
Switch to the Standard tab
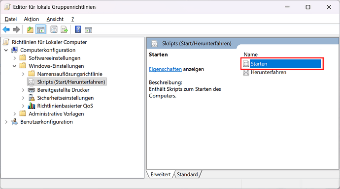pyautogui.click(x=187, y=174)
